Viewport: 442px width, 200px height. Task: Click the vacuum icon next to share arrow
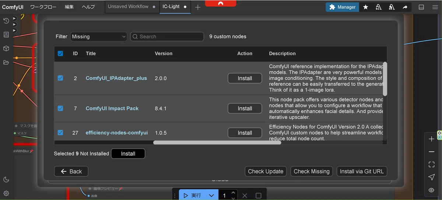[x=392, y=7]
